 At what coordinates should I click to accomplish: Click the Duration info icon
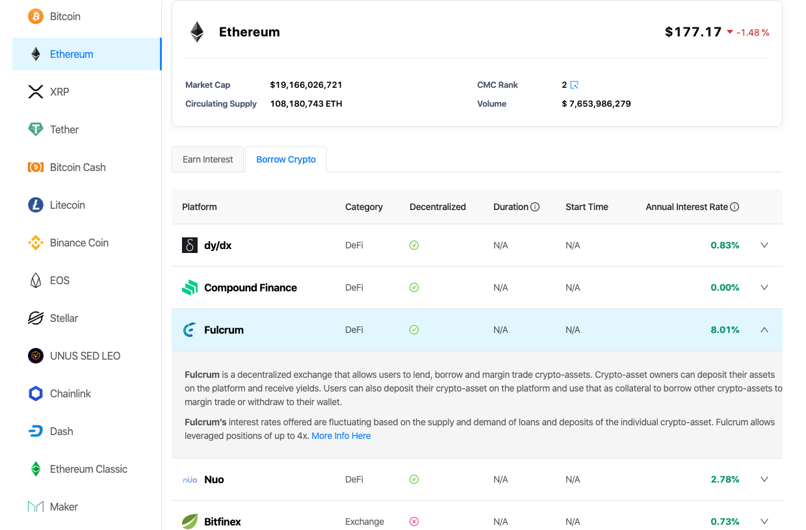point(535,207)
